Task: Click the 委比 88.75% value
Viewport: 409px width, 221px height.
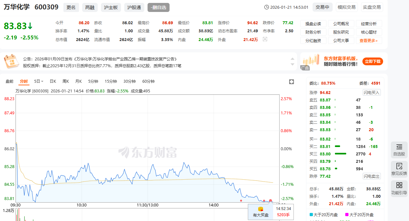Action: (328, 83)
